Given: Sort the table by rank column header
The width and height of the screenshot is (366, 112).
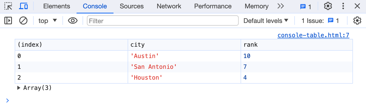Looking at the screenshot, I should [x=296, y=45].
